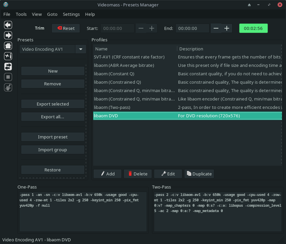This screenshot has width=286, height=244.
Task: Reset the trim values
Action: [x=66, y=28]
